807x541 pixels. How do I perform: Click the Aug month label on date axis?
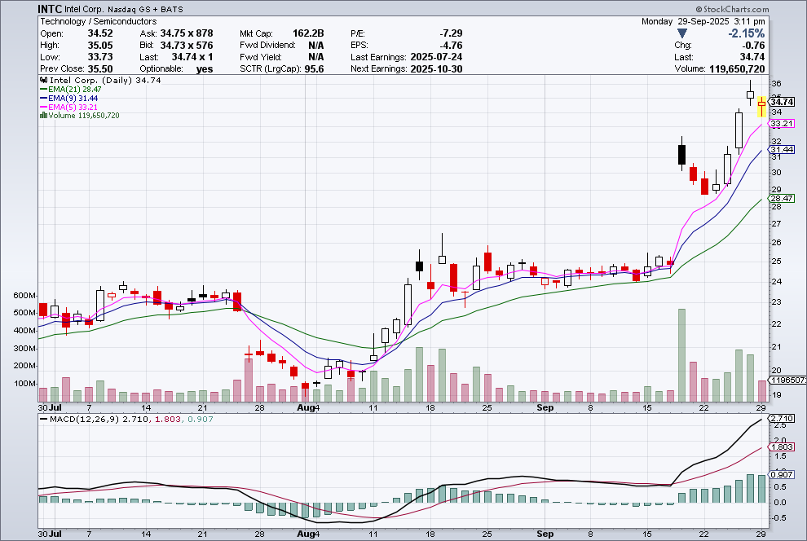click(306, 407)
